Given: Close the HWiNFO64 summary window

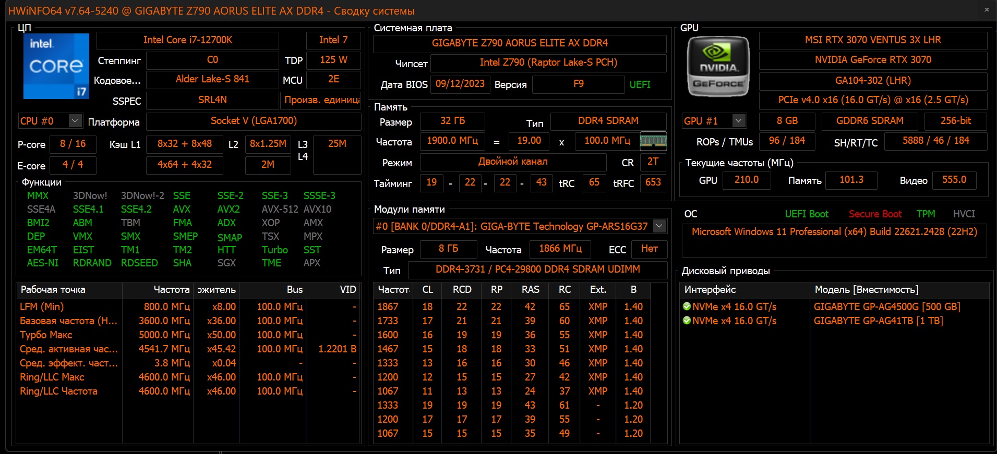Looking at the screenshot, I should pos(987,9).
